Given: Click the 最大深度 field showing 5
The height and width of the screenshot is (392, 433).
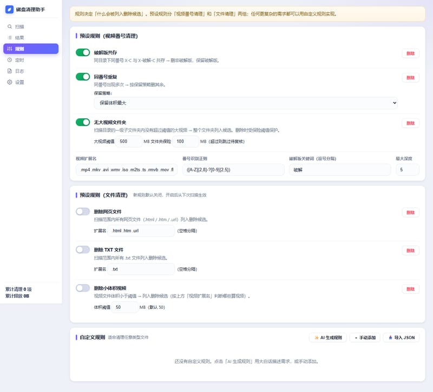Looking at the screenshot, I should coord(408,170).
